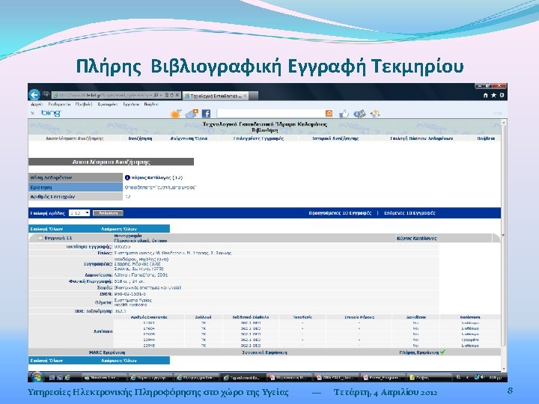Click the sparkle star icon on Bing bar

point(375,114)
